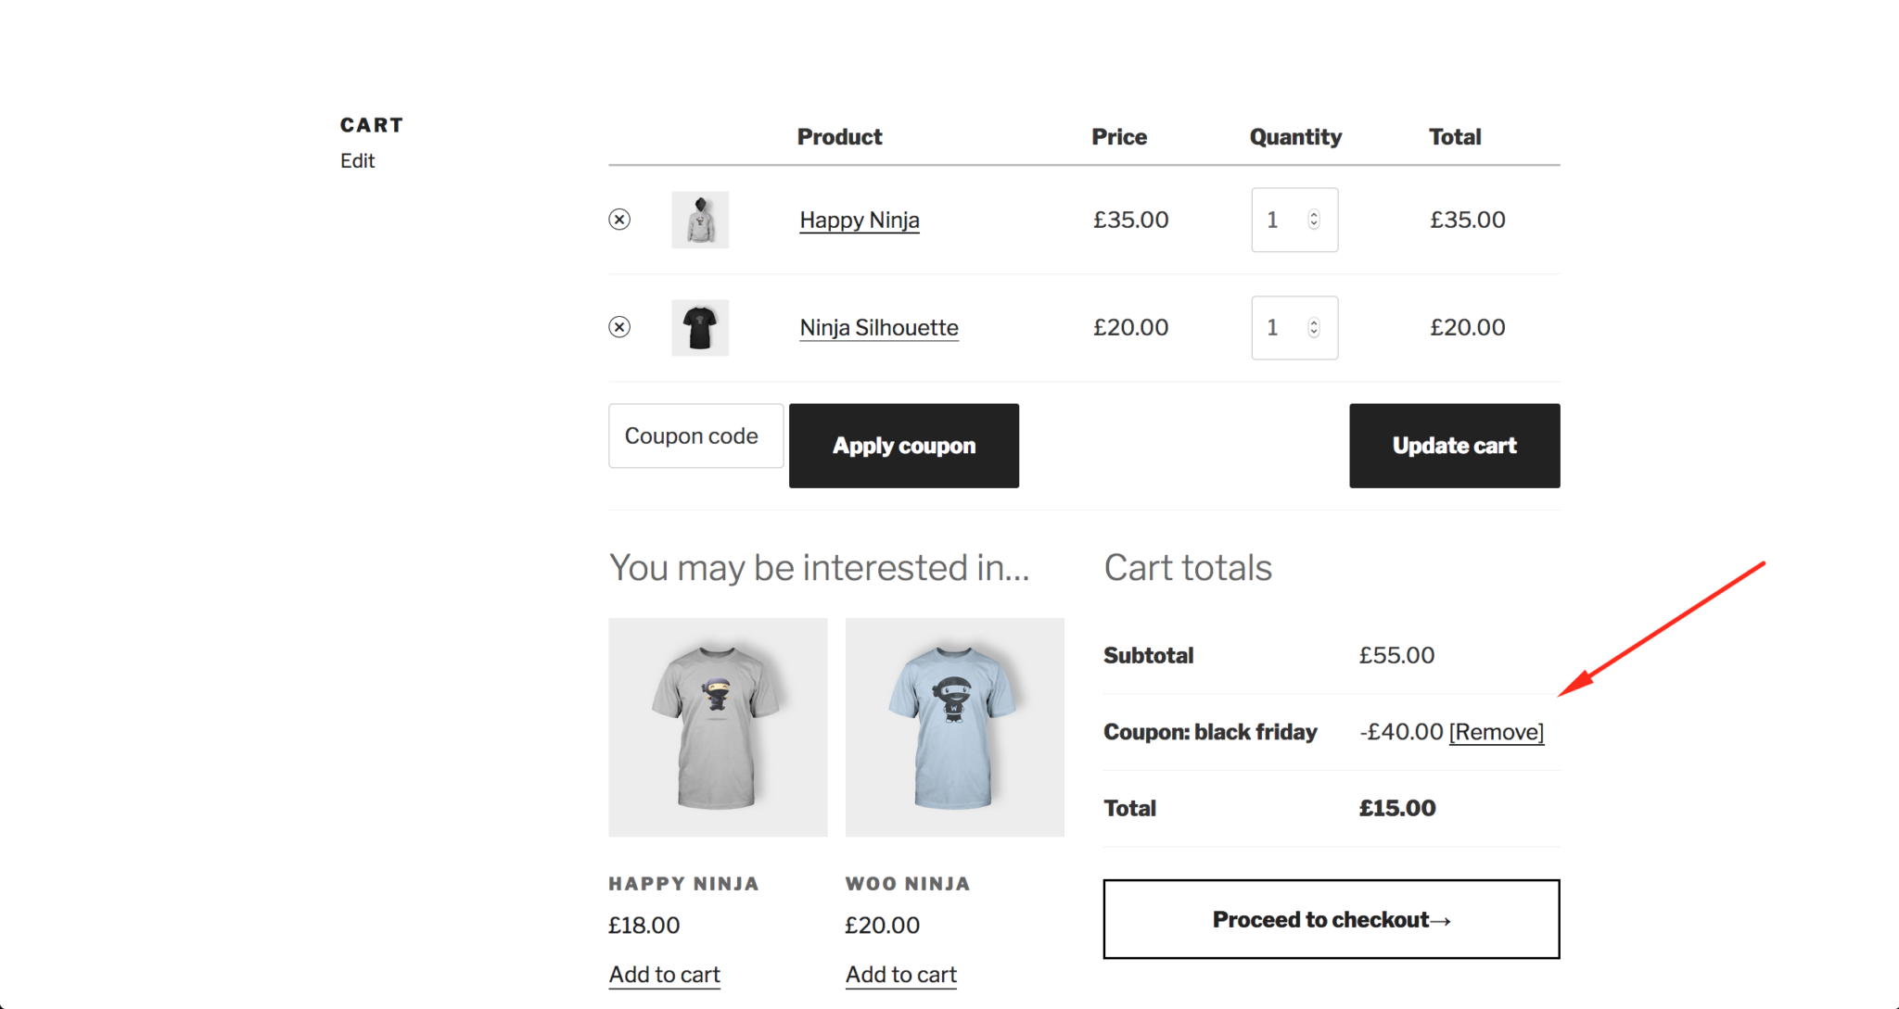Open the Ninja Silhouette black shirt thumbnail
This screenshot has width=1899, height=1009.
[700, 327]
